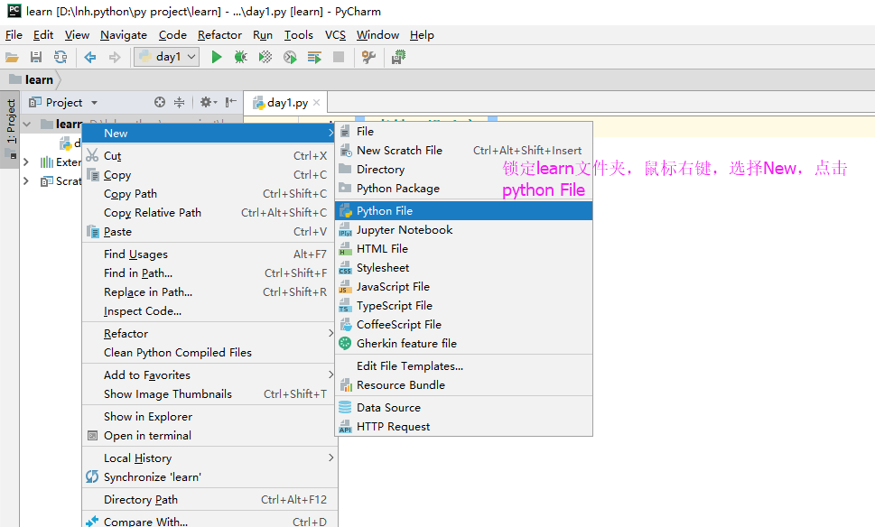875x527 pixels.
Task: Click the Forward navigation arrow
Action: (x=115, y=57)
